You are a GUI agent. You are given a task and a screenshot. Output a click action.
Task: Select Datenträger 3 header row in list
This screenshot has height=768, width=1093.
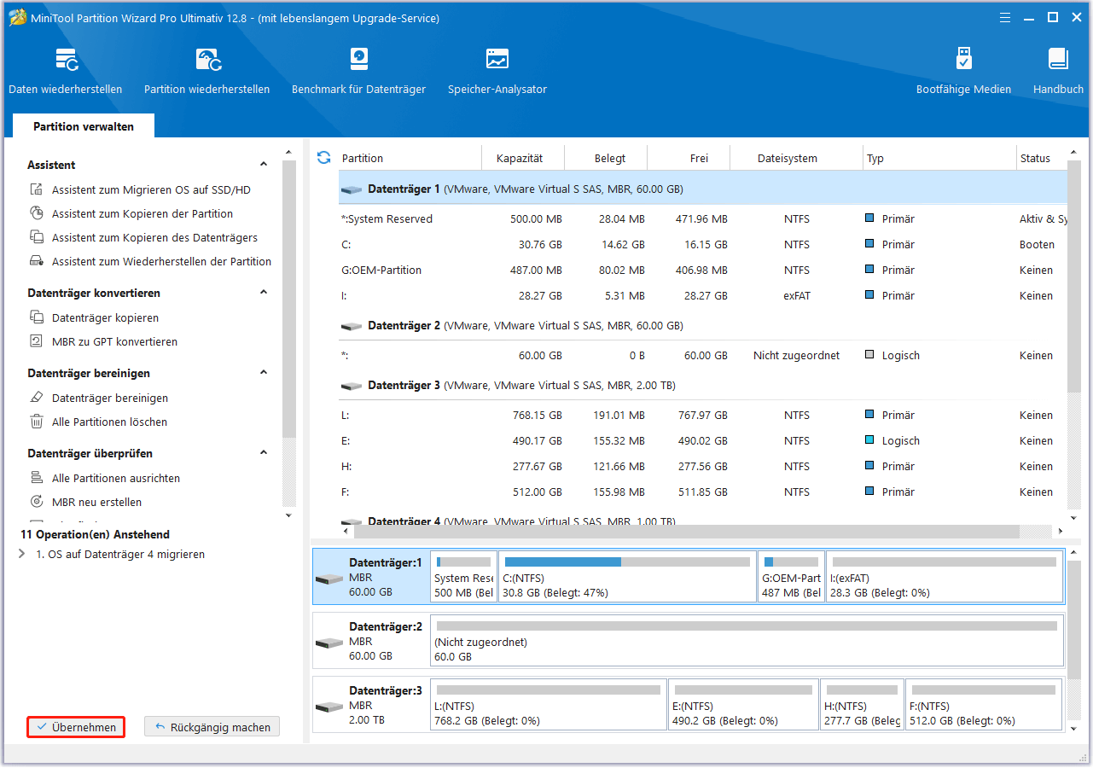click(x=703, y=385)
